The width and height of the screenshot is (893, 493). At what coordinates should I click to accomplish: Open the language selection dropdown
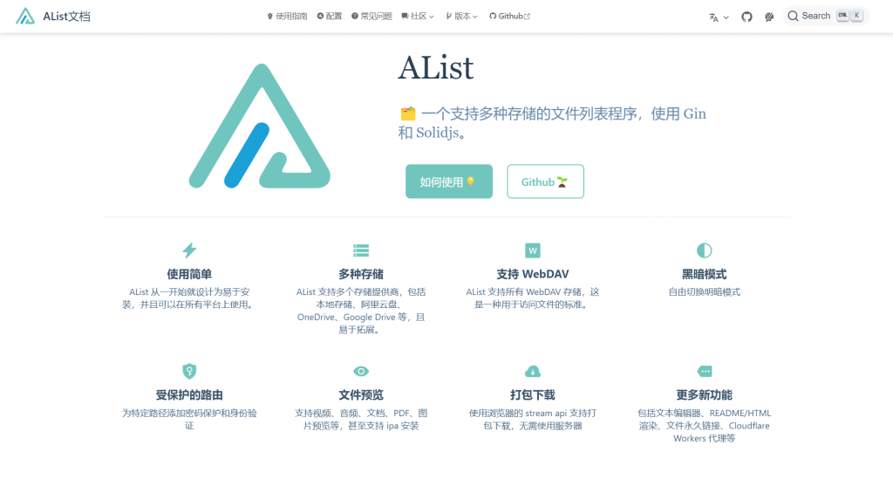coord(719,17)
